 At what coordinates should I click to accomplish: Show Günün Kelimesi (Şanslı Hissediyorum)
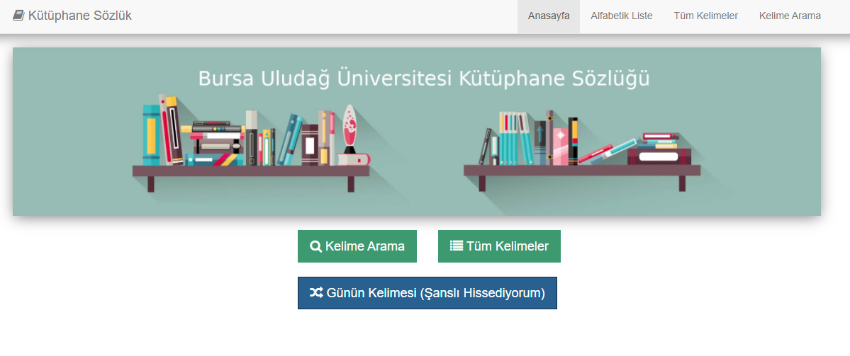[427, 293]
